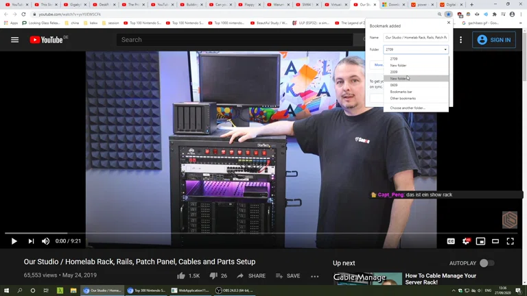Turn on closed captions
The image size is (527, 296).
click(x=451, y=241)
